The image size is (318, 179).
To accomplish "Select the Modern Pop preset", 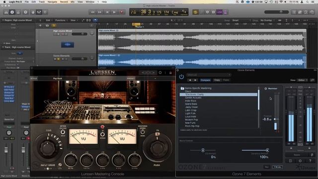I will pos(219,120).
